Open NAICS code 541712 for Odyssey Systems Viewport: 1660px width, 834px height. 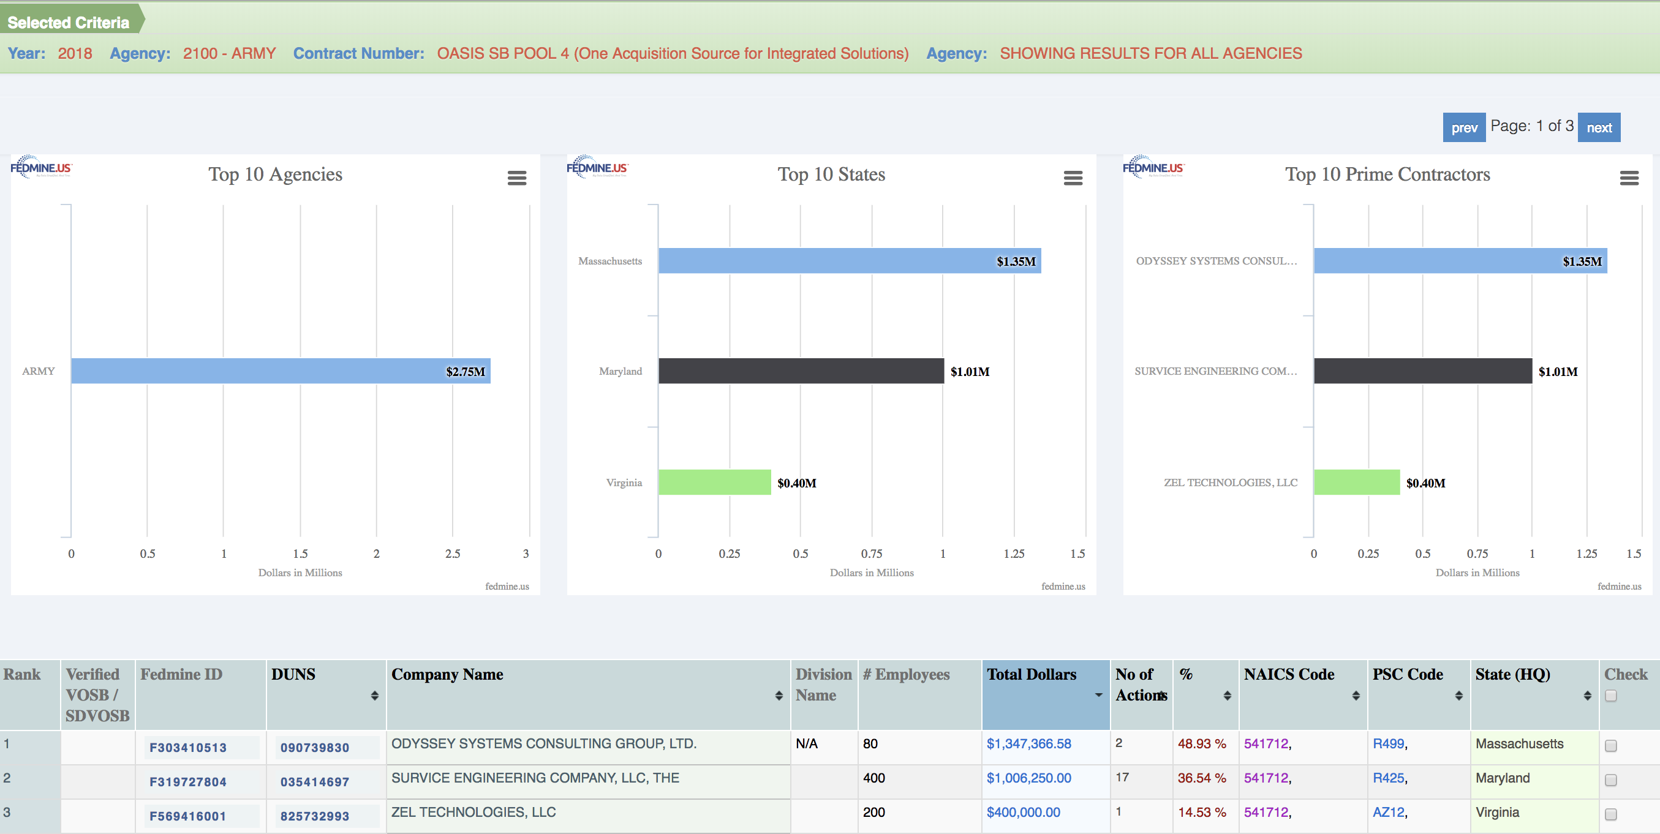click(x=1266, y=744)
